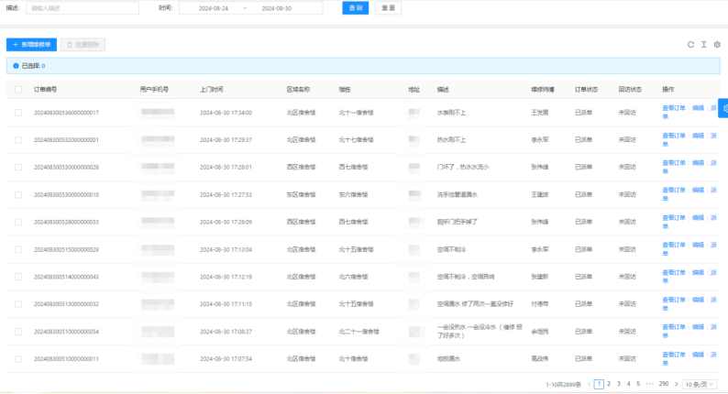Open the table density/row height icon

pyautogui.click(x=703, y=44)
